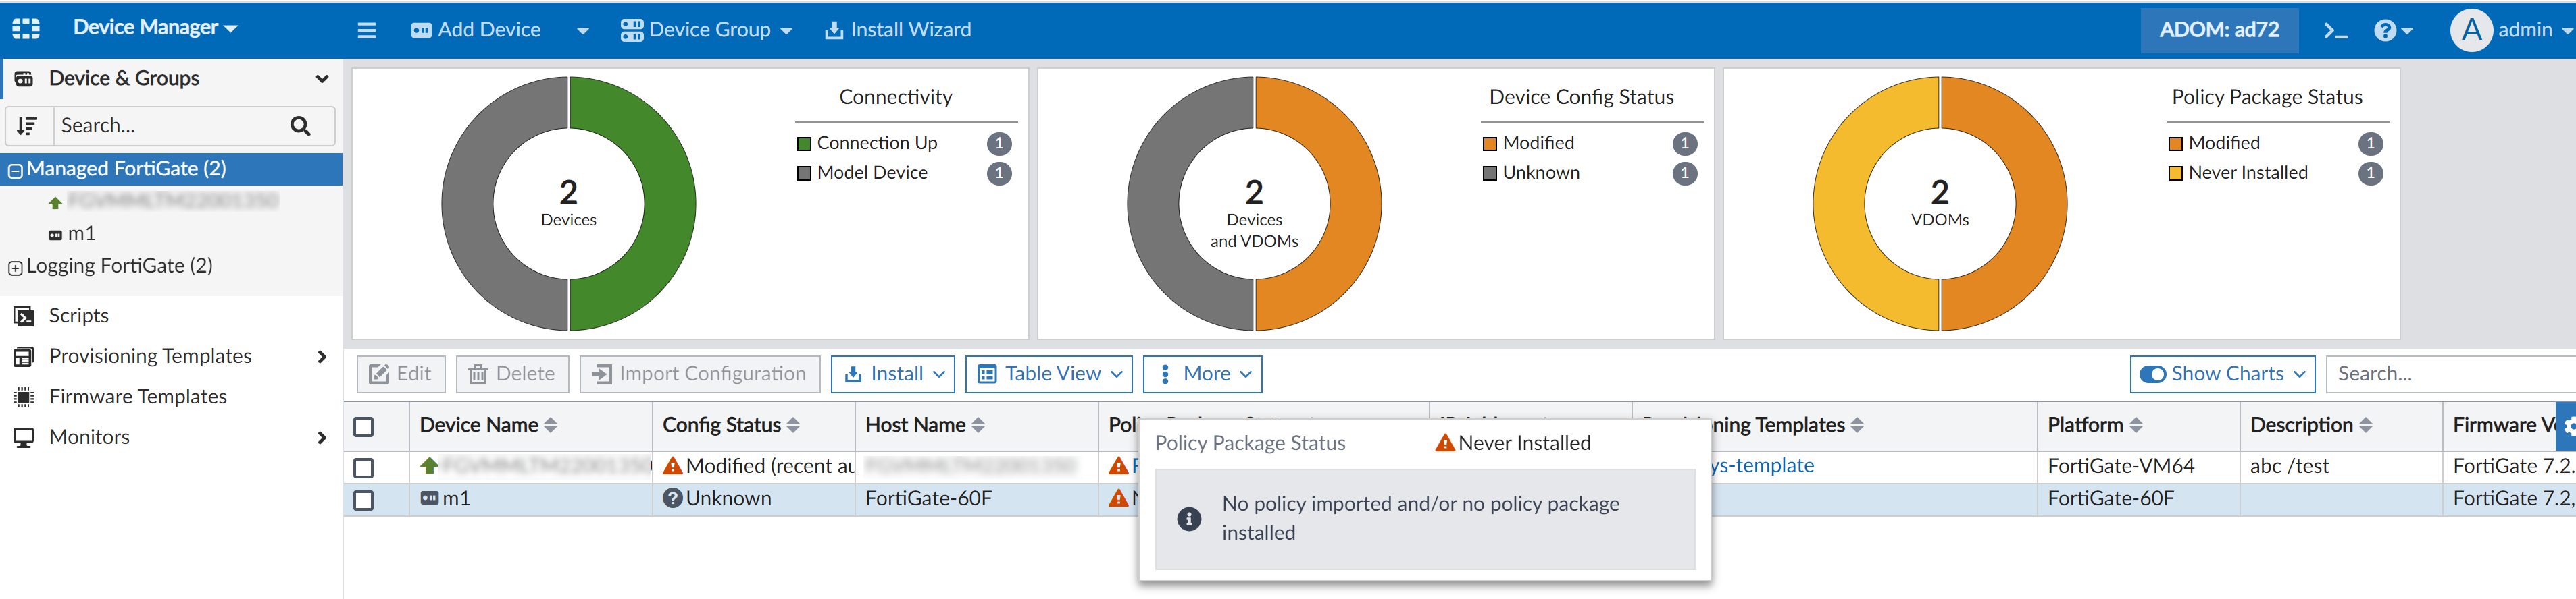The width and height of the screenshot is (2576, 599).
Task: Check the select-all devices header checkbox
Action: click(x=364, y=427)
